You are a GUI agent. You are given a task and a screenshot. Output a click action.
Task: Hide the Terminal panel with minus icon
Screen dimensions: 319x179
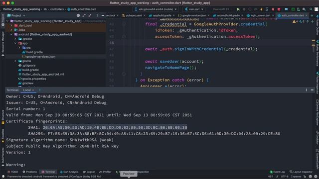point(312,90)
